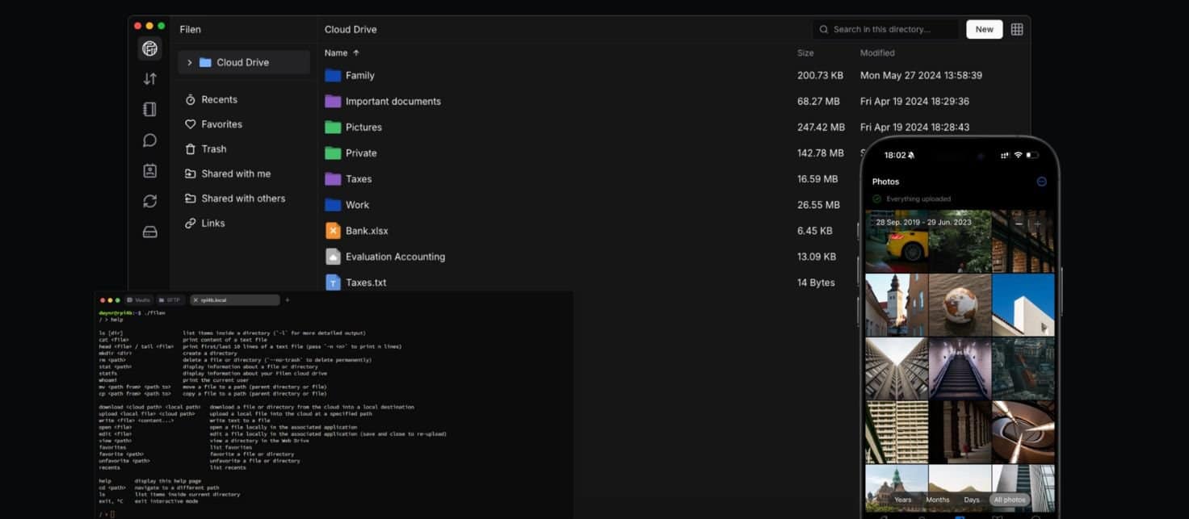Click the Search in this directory field
The width and height of the screenshot is (1189, 519).
[889, 29]
